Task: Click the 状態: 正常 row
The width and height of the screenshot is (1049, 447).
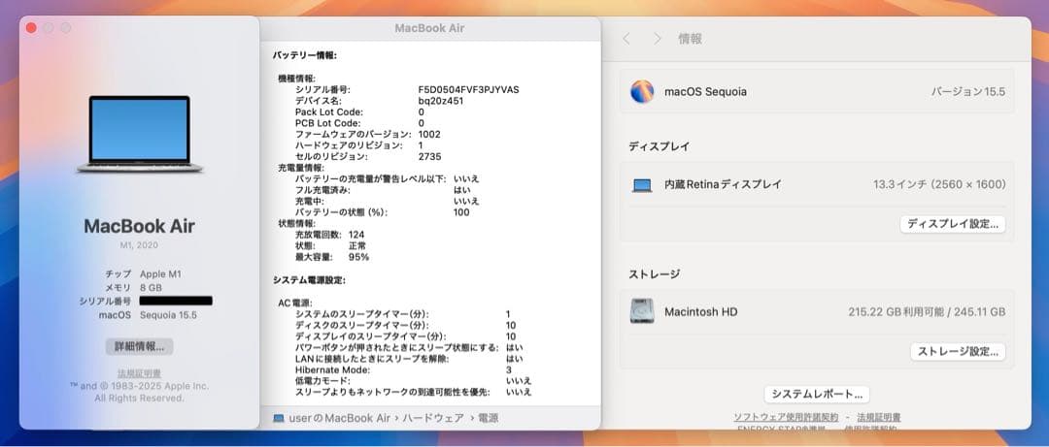Action: 330,246
